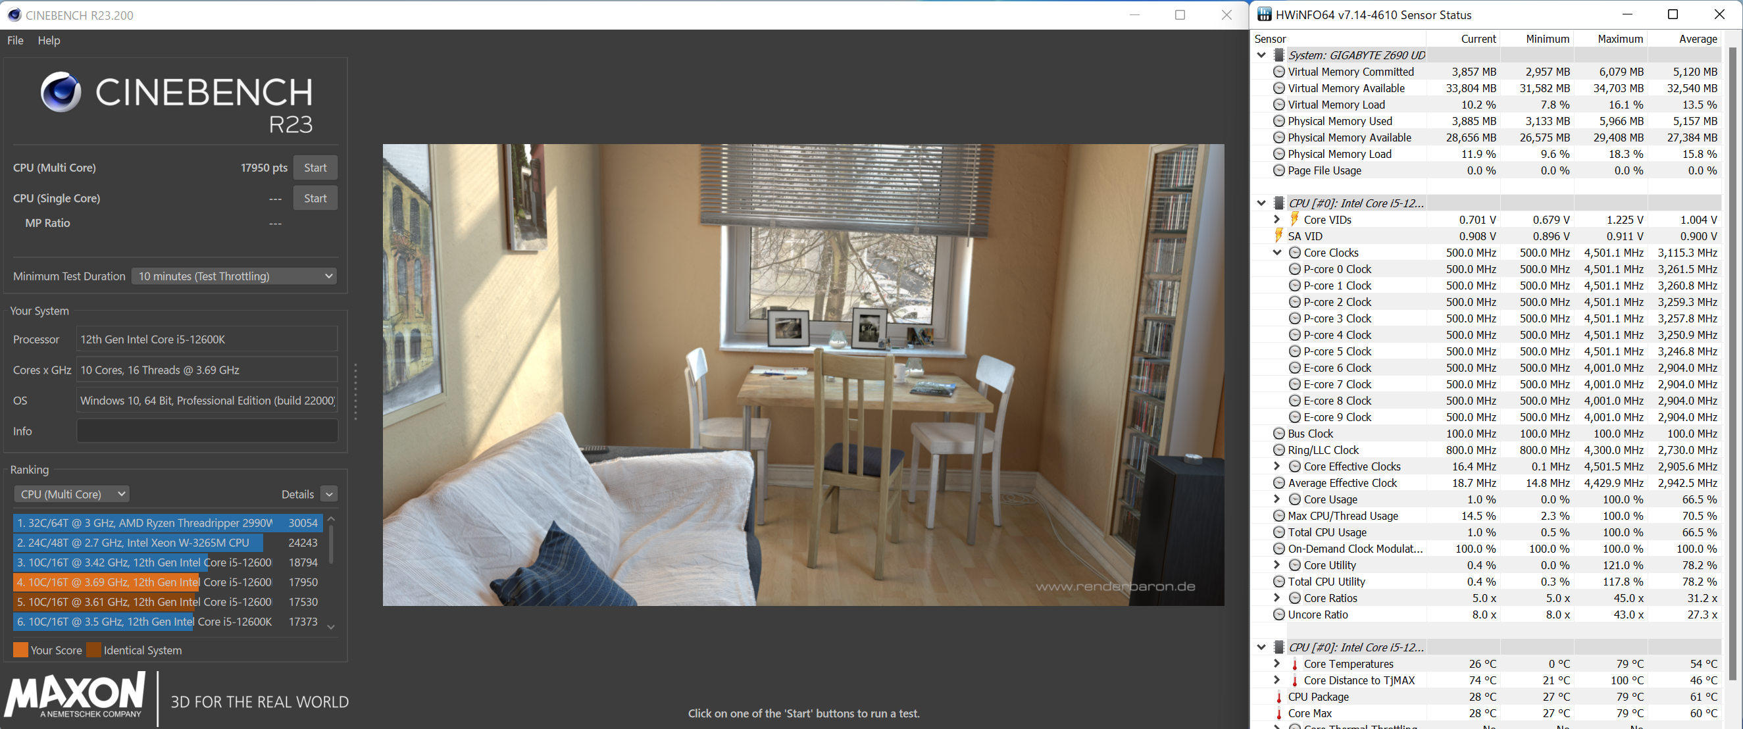The image size is (1743, 729).
Task: Open the Minimum Test Duration dropdown
Action: (x=234, y=276)
